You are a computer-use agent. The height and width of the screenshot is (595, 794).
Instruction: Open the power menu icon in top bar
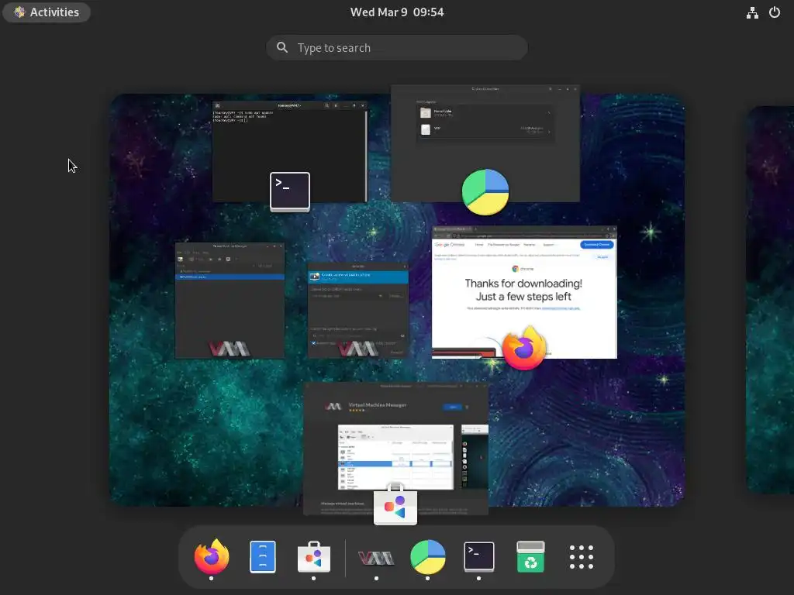(775, 12)
